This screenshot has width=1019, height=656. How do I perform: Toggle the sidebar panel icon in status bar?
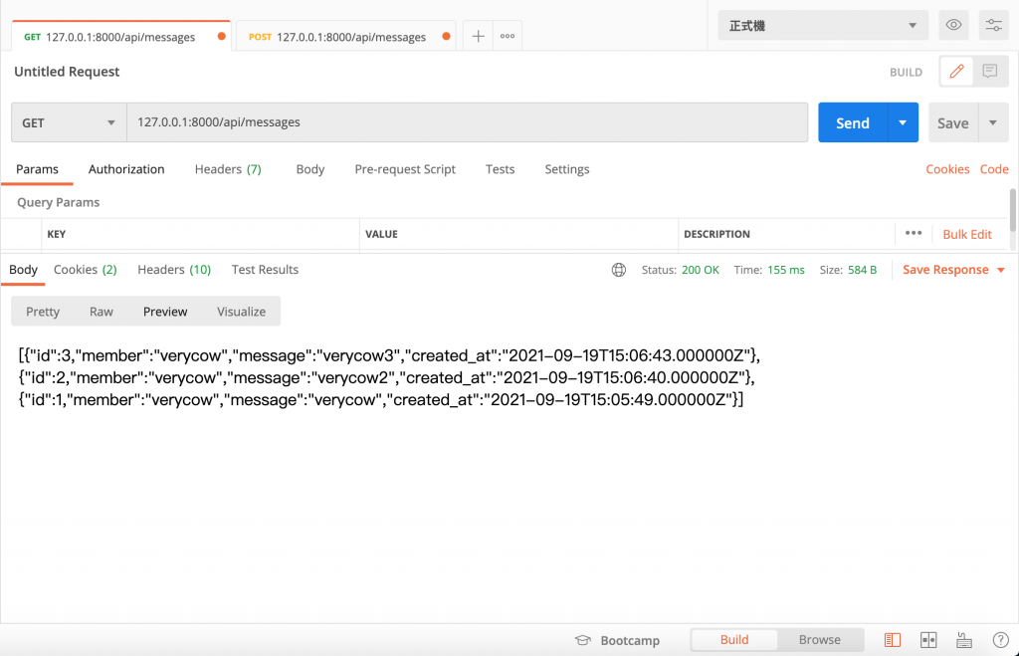pyautogui.click(x=893, y=640)
